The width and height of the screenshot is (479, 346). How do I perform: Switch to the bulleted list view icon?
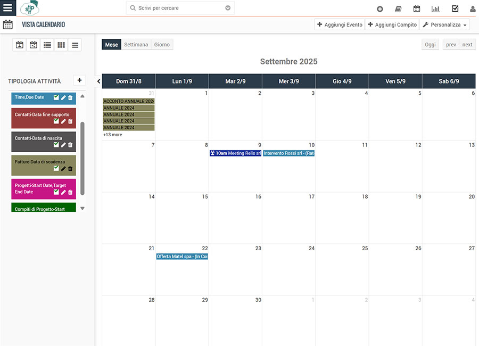point(47,45)
